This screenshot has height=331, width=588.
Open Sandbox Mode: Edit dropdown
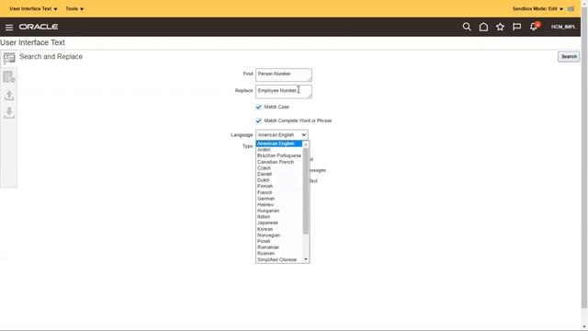click(x=537, y=8)
